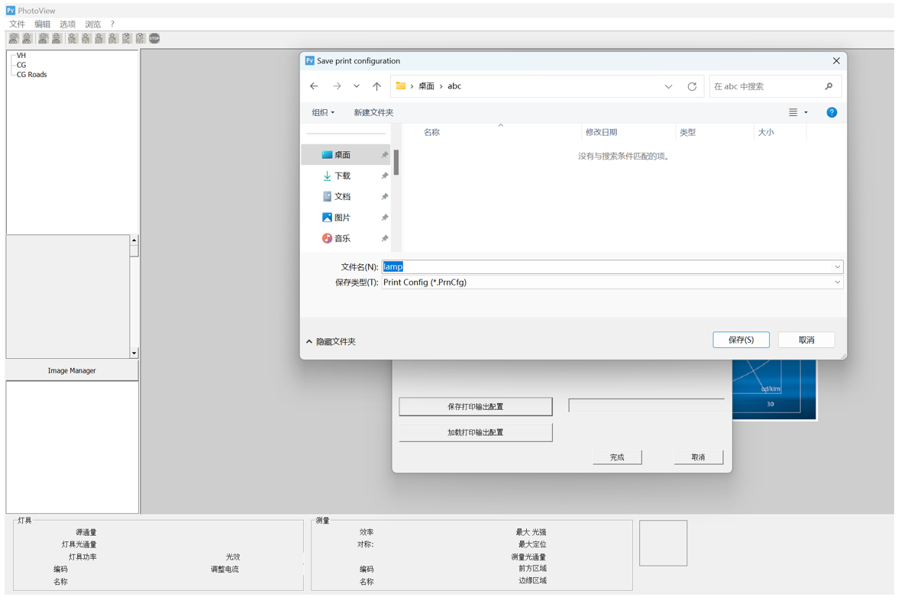Expand the address bar path dropdown
This screenshot has width=898, height=597.
coord(668,86)
